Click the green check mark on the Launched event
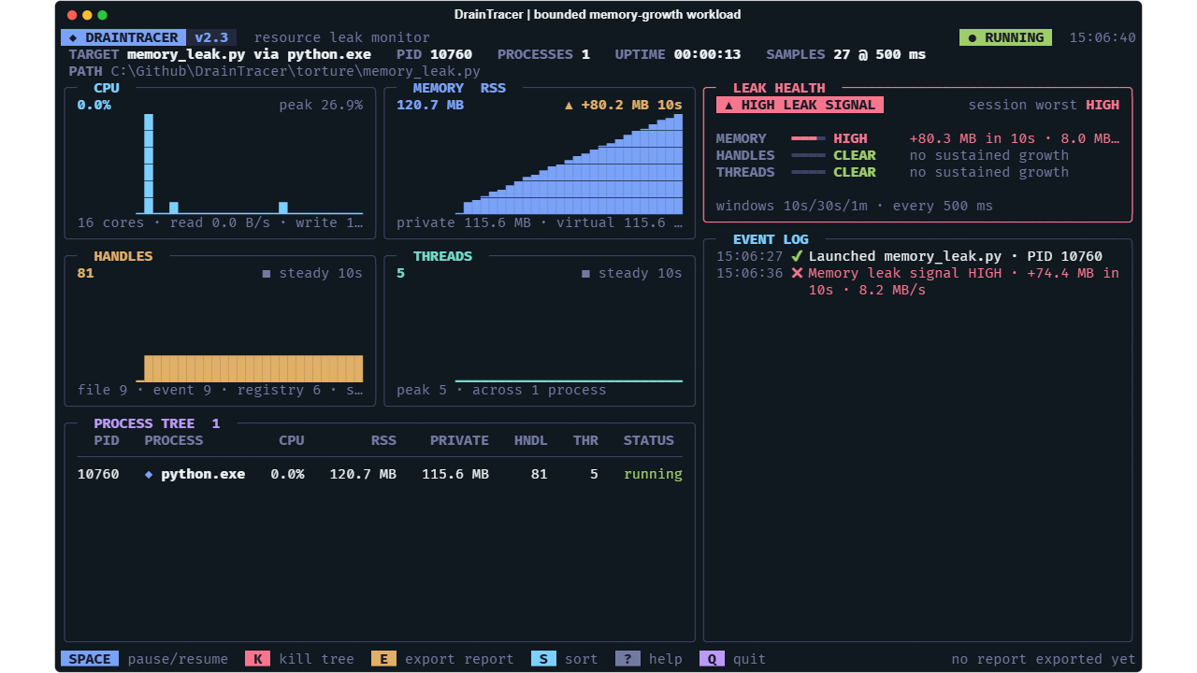Screen dimensions: 1197x673 click(797, 256)
